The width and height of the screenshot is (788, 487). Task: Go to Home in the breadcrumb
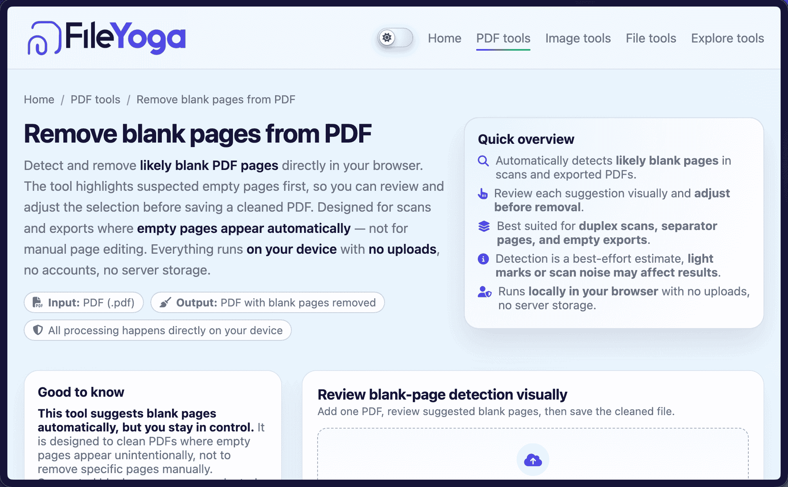pyautogui.click(x=39, y=99)
